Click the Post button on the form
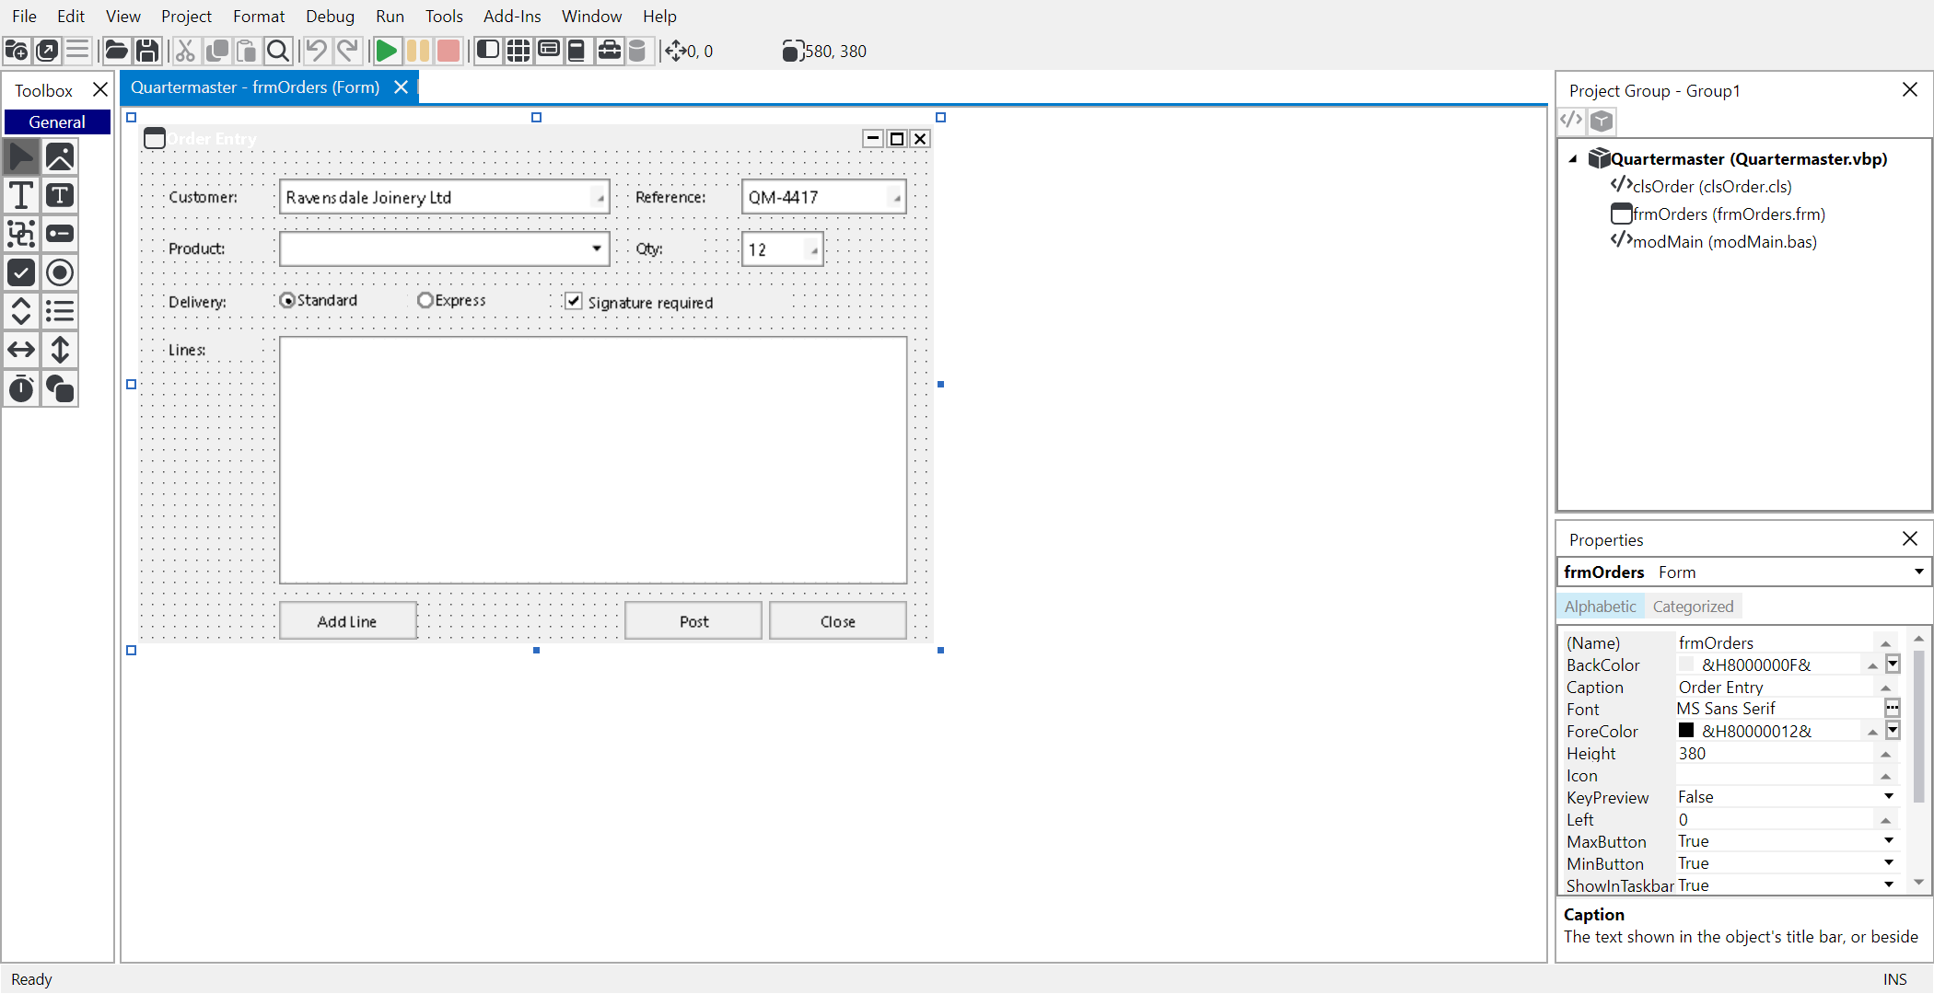The width and height of the screenshot is (1934, 994). tap(693, 621)
